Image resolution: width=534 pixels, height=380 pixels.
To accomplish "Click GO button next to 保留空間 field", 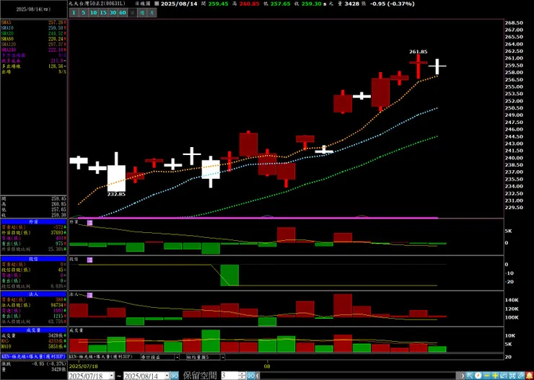I will point(251,376).
